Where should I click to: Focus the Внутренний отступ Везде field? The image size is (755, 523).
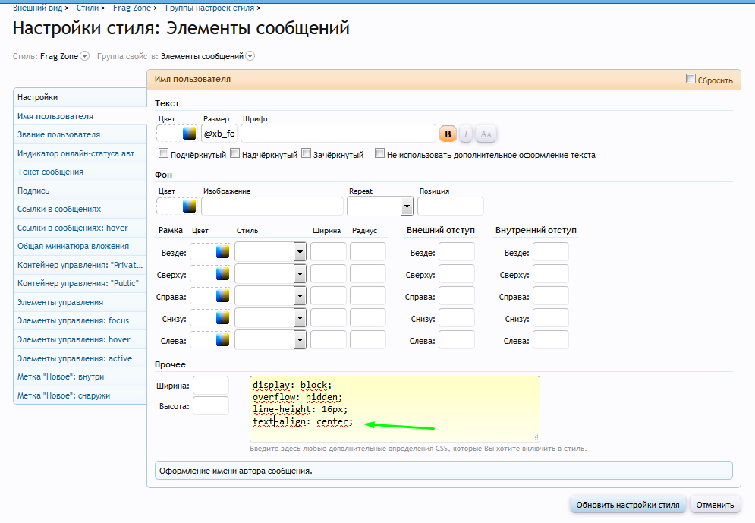[x=551, y=252]
